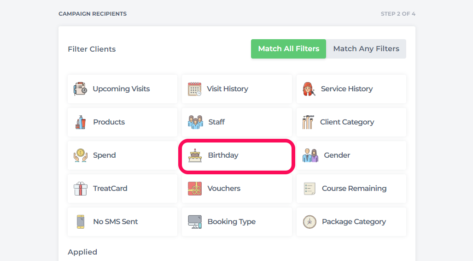Enable Match All Filters mode
This screenshot has width=473, height=261.
pos(288,49)
